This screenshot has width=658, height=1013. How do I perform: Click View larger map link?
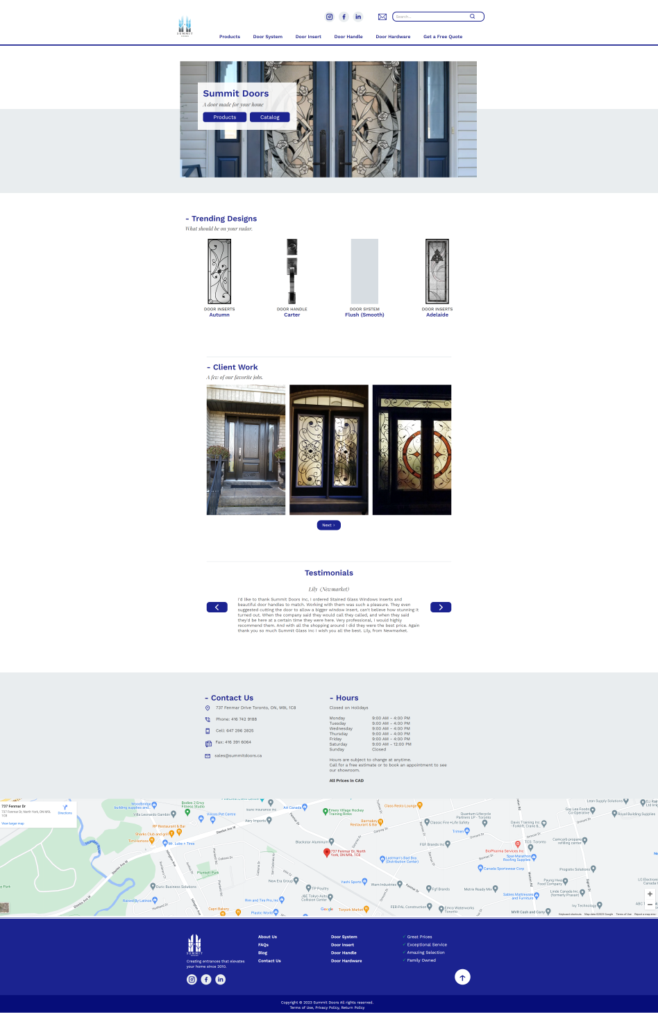pos(12,823)
